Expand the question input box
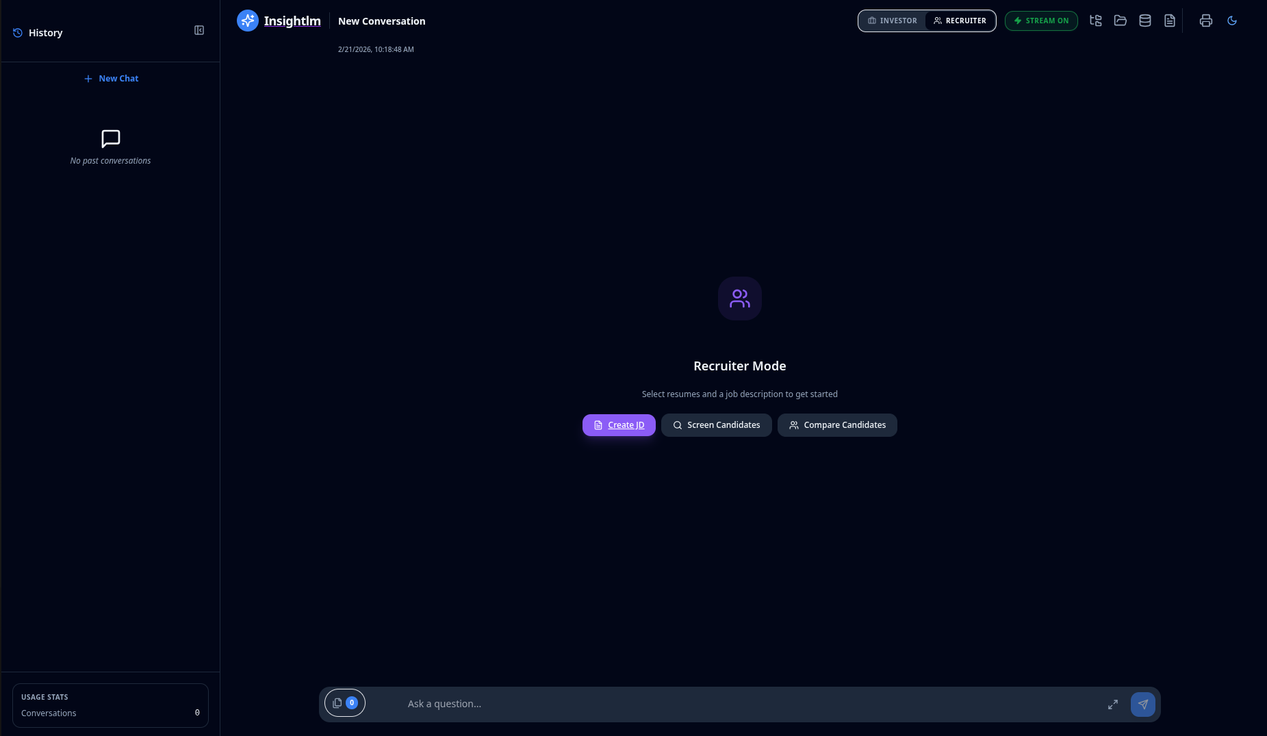The width and height of the screenshot is (1267, 736). pyautogui.click(x=1112, y=705)
